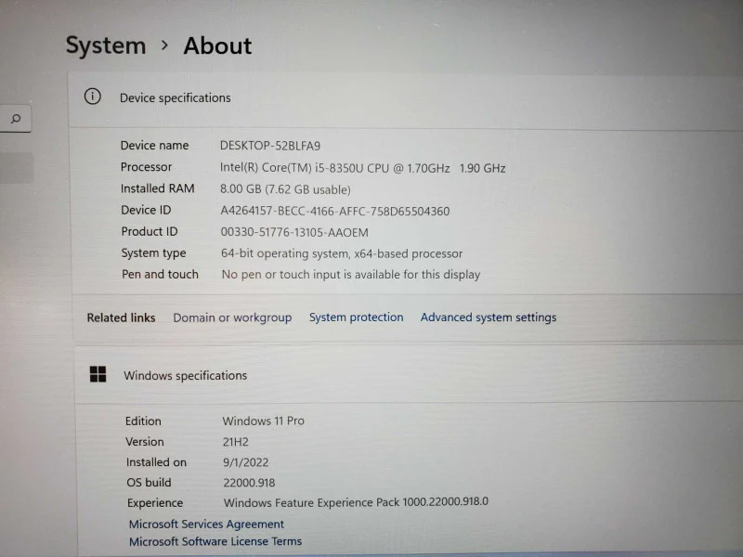
Task: Select device name DESKTOP-52BLFA9
Action: 270,146
